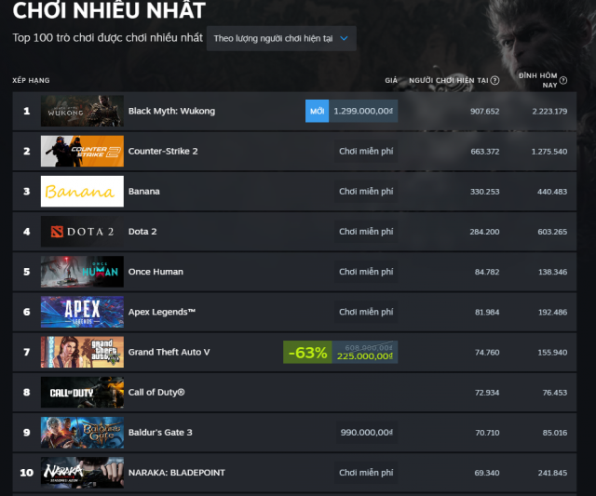Open the NARAKA: BLADEPOINT thumbnail

pyautogui.click(x=82, y=473)
